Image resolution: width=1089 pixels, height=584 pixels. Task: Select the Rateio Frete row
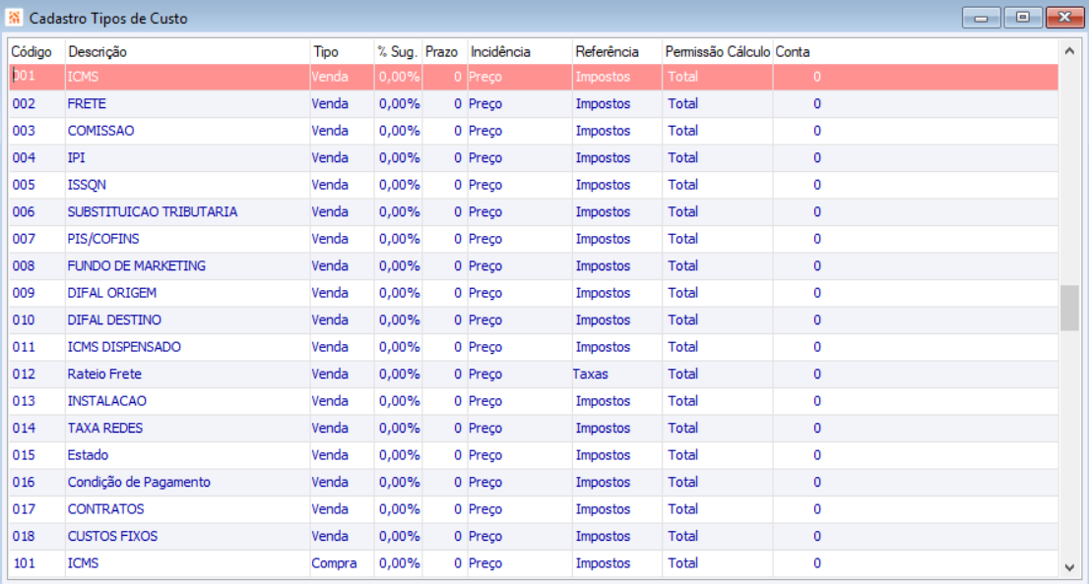click(534, 375)
